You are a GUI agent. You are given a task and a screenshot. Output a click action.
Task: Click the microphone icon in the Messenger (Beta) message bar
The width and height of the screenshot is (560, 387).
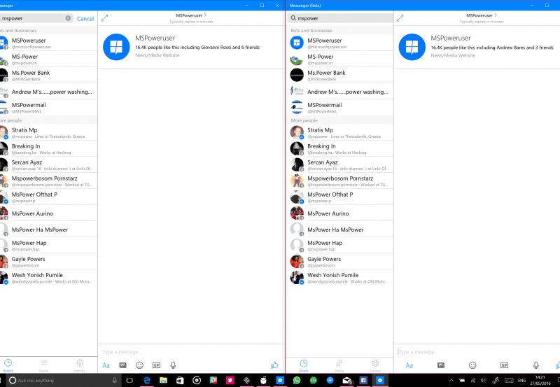pyautogui.click(x=536, y=365)
